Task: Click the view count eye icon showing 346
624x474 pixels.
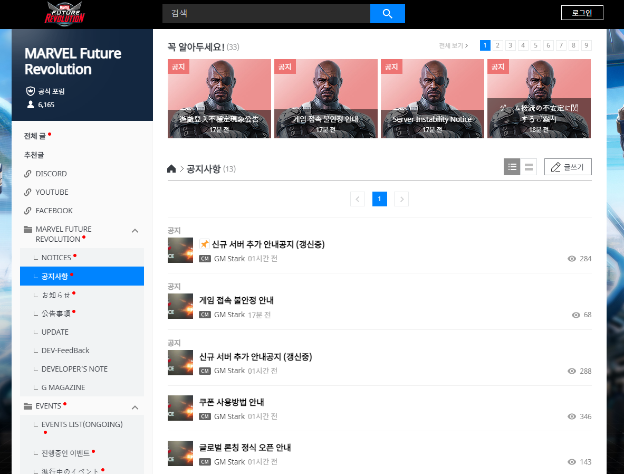Action: click(571, 416)
